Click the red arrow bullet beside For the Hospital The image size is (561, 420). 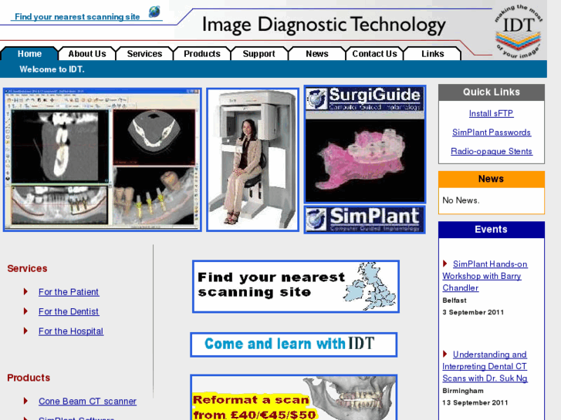click(x=25, y=331)
